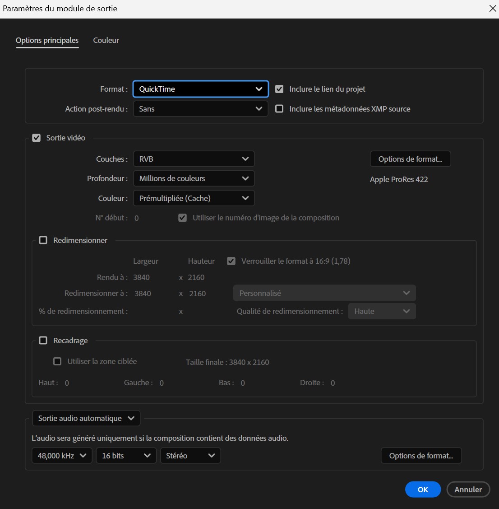Switch to the Couleur tab

(106, 40)
